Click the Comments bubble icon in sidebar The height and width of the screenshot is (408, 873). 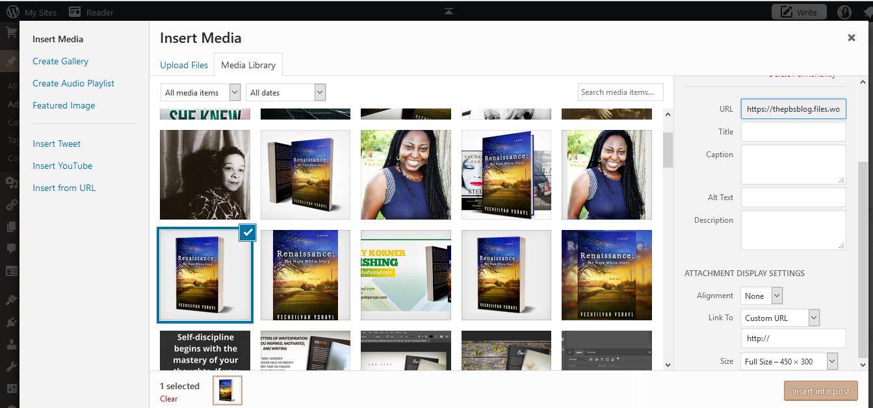coord(11,248)
